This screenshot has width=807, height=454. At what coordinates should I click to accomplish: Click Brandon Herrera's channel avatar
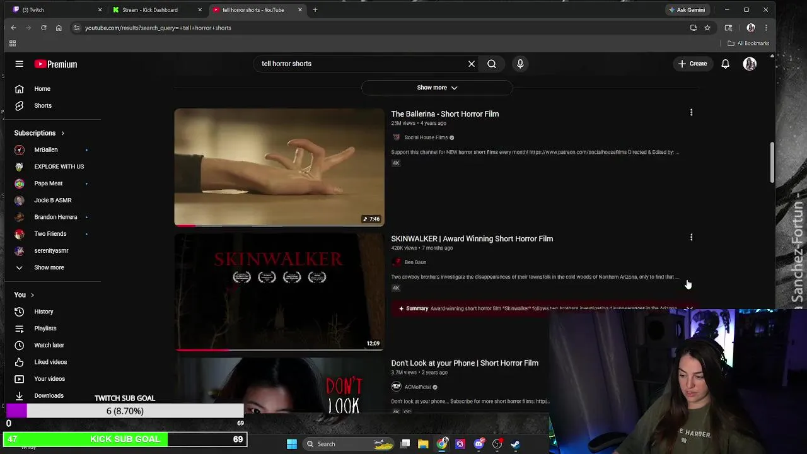[20, 217]
